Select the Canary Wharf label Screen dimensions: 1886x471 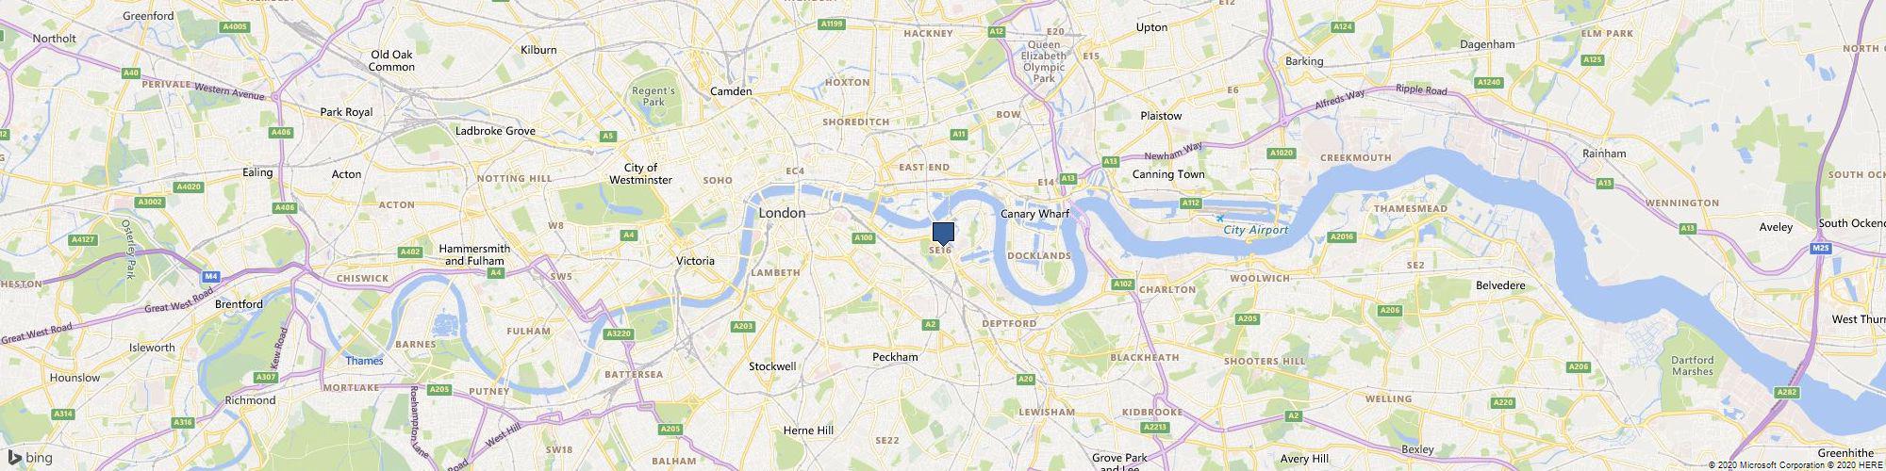[x=1034, y=214]
